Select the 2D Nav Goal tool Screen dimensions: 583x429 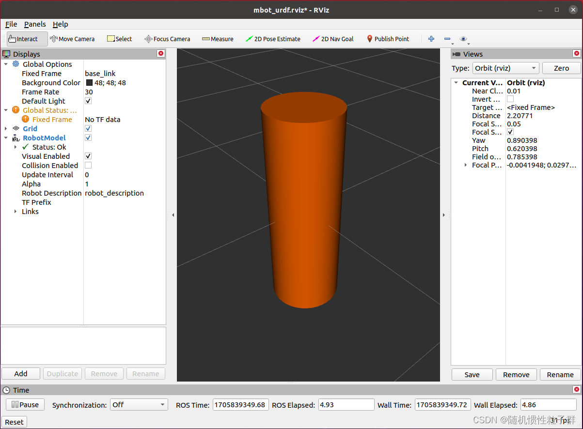[x=333, y=39]
